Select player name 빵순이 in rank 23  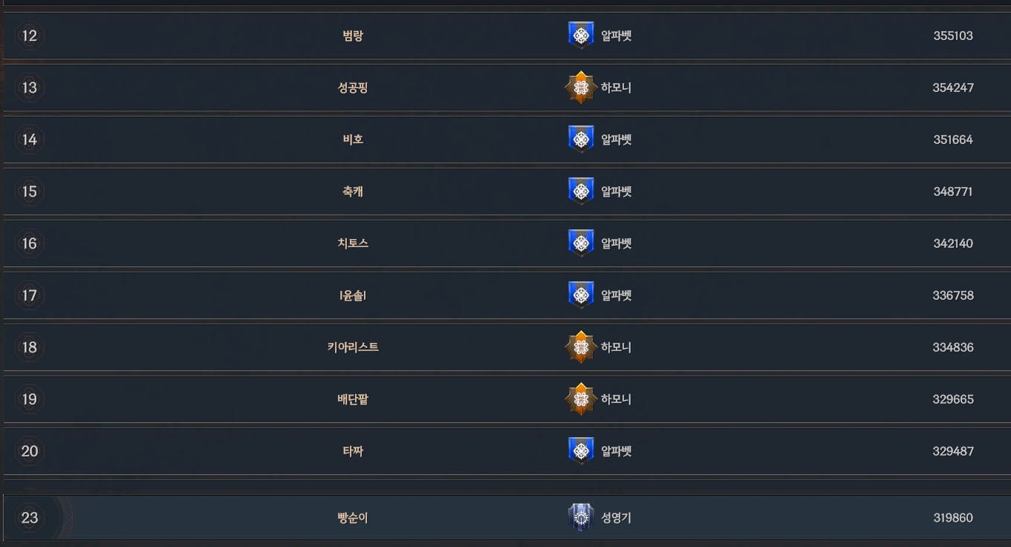[353, 518]
